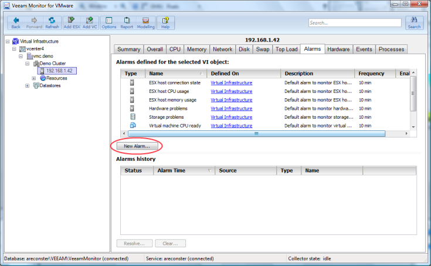The width and height of the screenshot is (431, 266).
Task: Click the Search binoculars button
Action: 414,23
